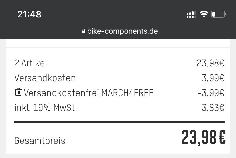This screenshot has width=236, height=158.
Task: Click the Versandkosten label
Action: (x=45, y=78)
